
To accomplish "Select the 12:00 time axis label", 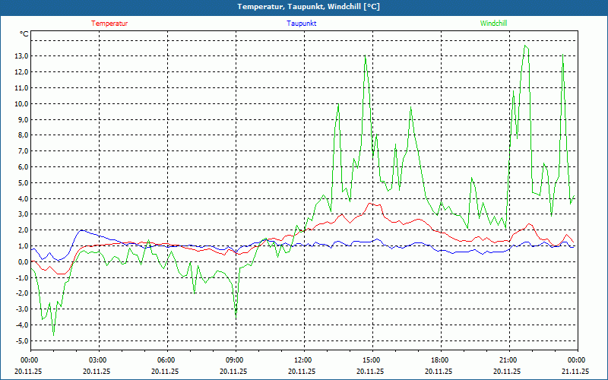I will [302, 360].
